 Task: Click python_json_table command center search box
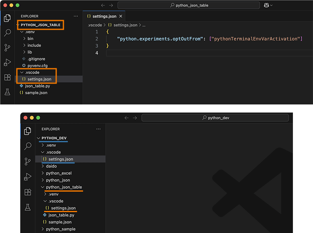189,5
